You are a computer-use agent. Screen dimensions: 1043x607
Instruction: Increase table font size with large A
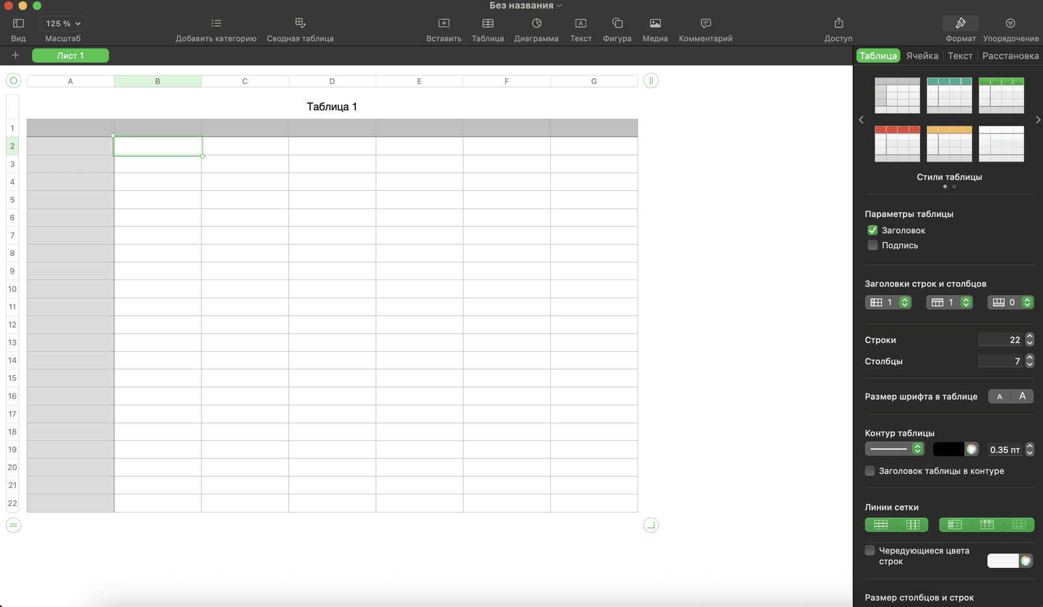pyautogui.click(x=1022, y=397)
